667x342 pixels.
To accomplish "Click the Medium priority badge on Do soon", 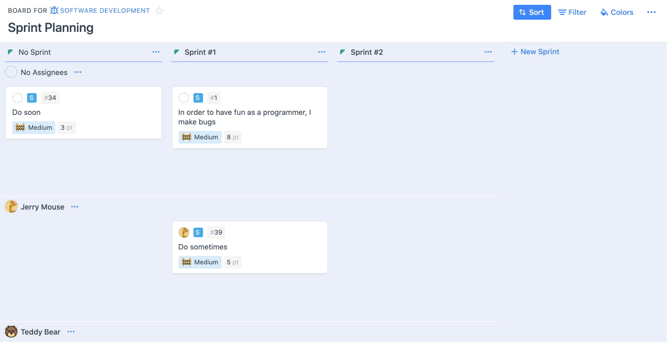I will 33,127.
